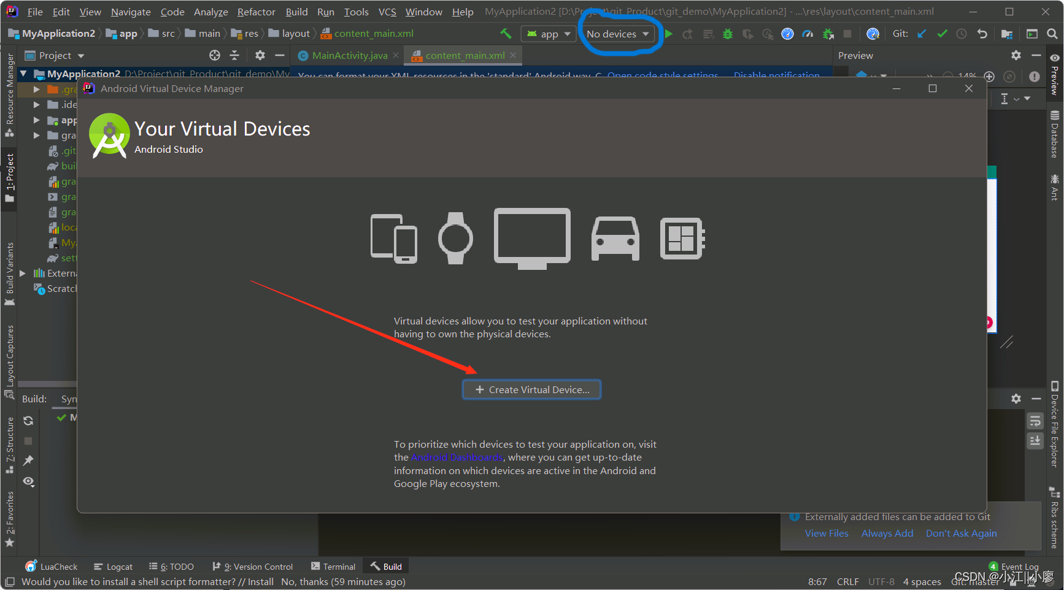The image size is (1064, 590).
Task: Open the No devices dropdown
Action: (x=617, y=34)
